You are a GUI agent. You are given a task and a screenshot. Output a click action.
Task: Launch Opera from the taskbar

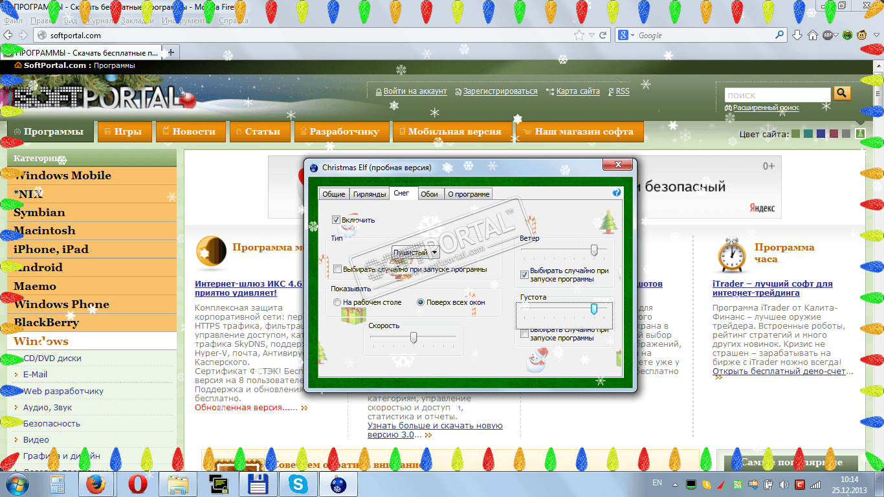click(x=137, y=484)
